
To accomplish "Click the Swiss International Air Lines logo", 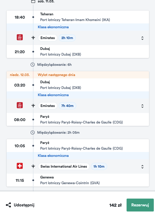I will (20, 166).
